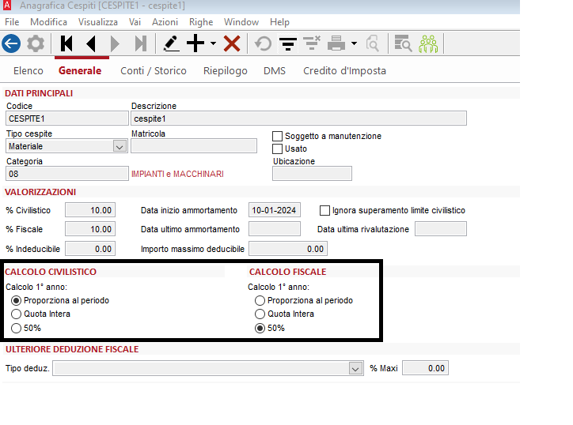Switch to Conti / Storico tab
The height and width of the screenshot is (425, 573).
[x=154, y=70]
